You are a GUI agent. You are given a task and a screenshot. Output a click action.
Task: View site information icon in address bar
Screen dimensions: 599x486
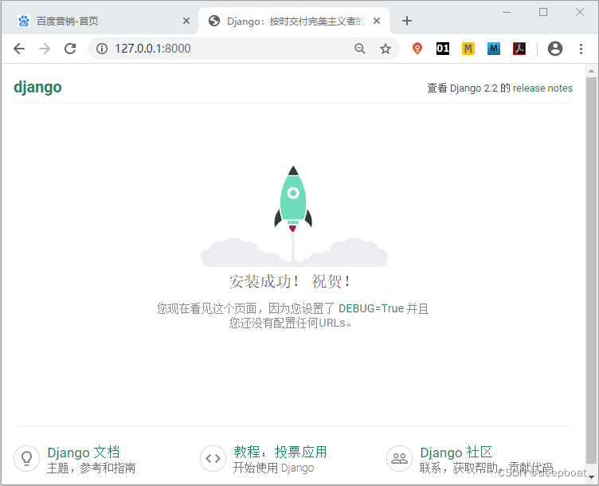point(102,49)
